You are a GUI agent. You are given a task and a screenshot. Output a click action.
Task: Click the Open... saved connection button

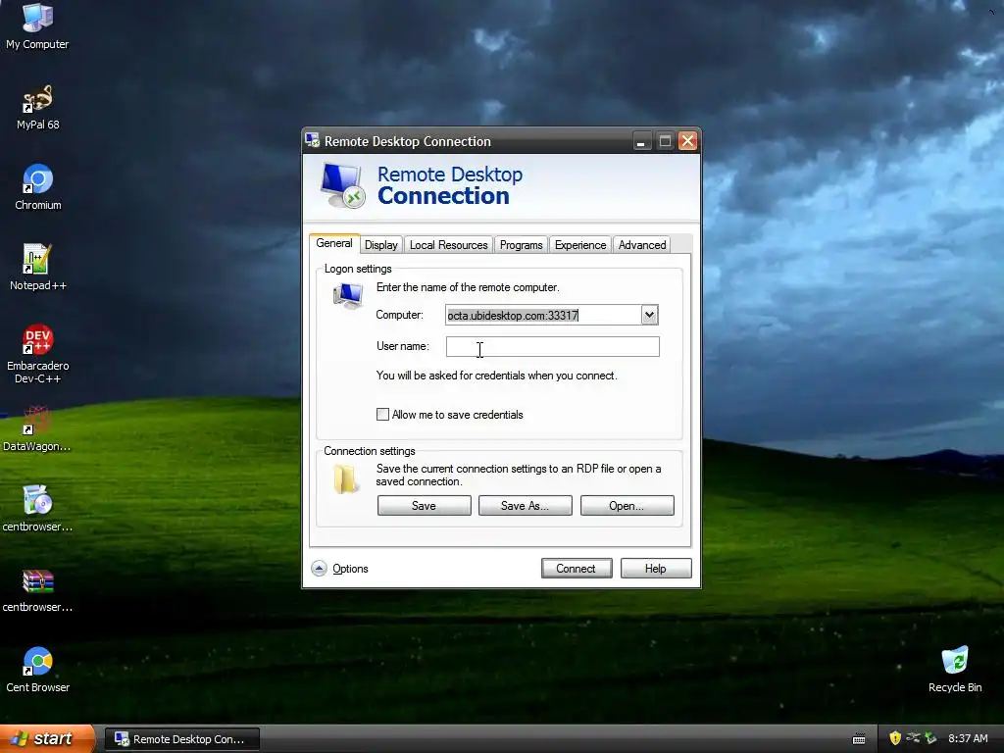pos(627,506)
